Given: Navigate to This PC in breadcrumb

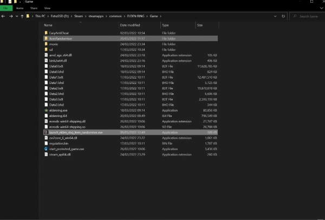Looking at the screenshot, I should (x=40, y=16).
